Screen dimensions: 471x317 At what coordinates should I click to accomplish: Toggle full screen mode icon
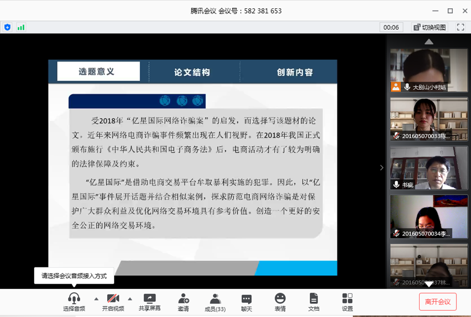(x=461, y=27)
